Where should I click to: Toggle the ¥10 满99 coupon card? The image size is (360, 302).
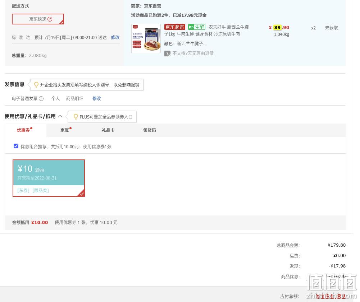[49, 178]
